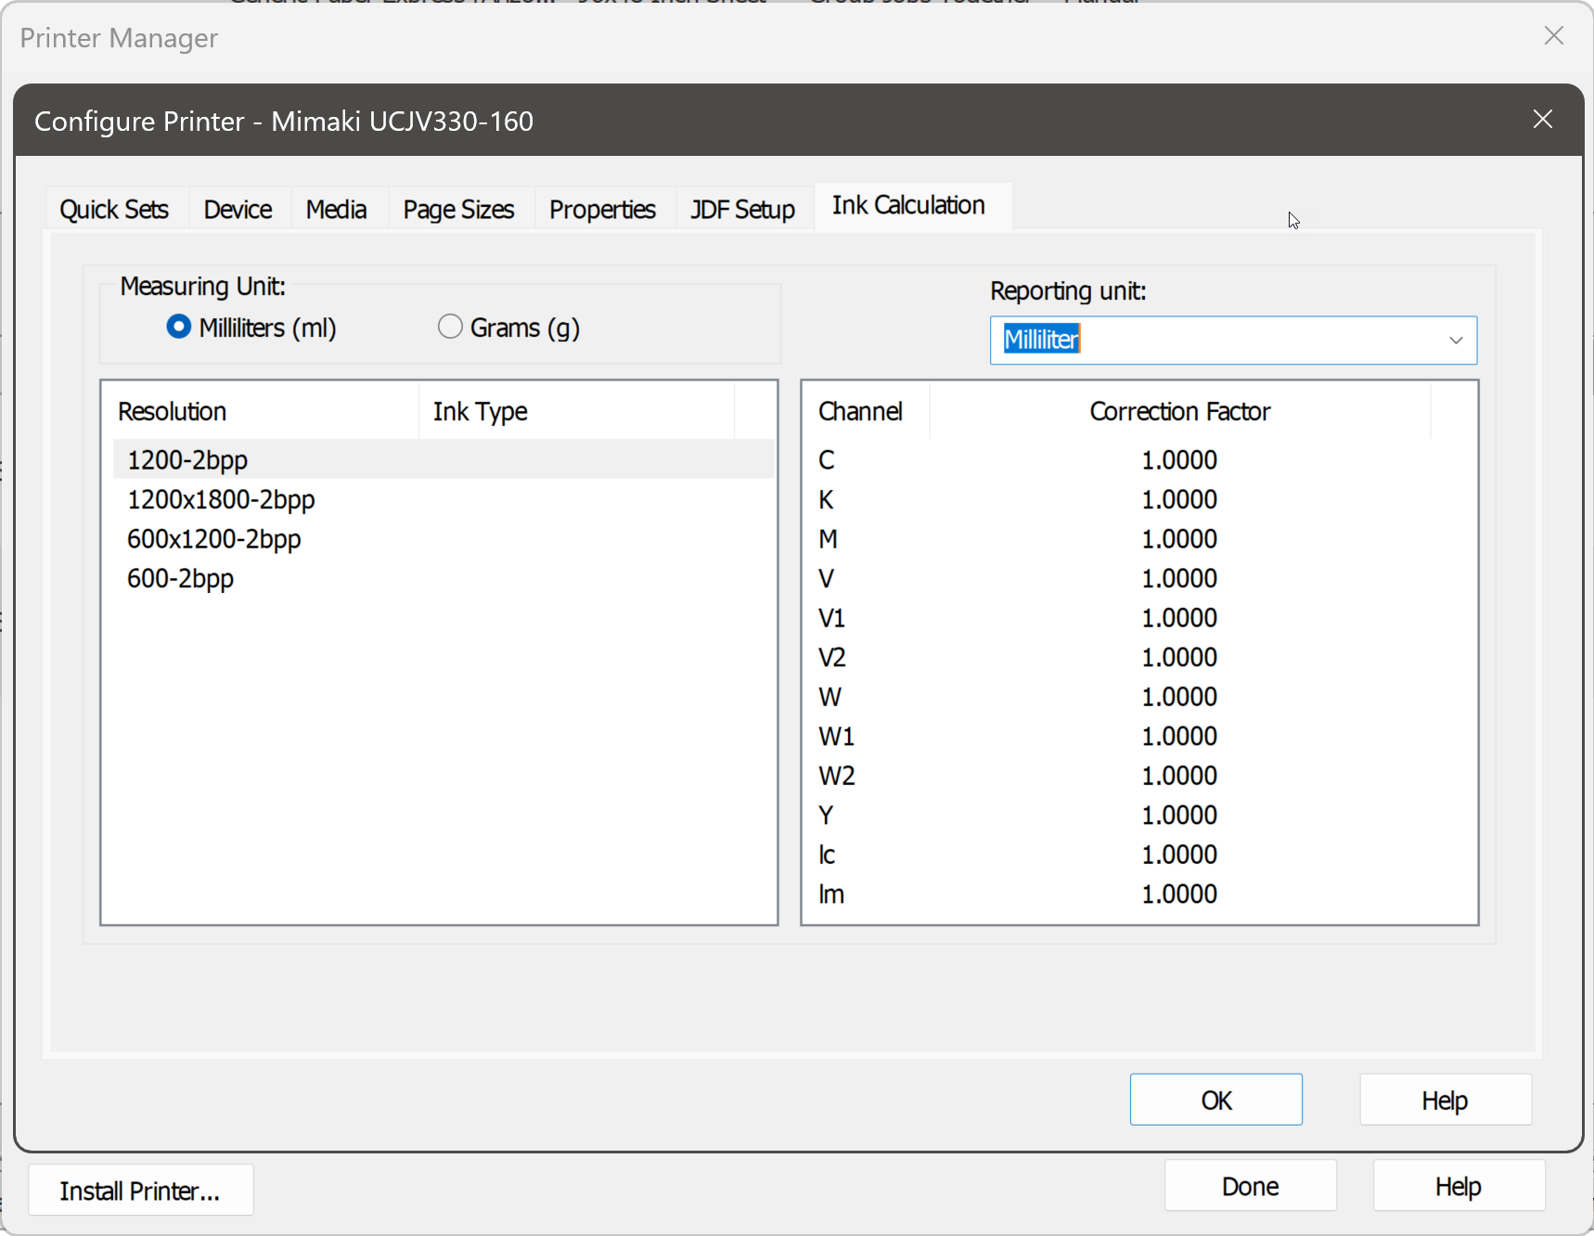Select the K channel row

point(1139,500)
